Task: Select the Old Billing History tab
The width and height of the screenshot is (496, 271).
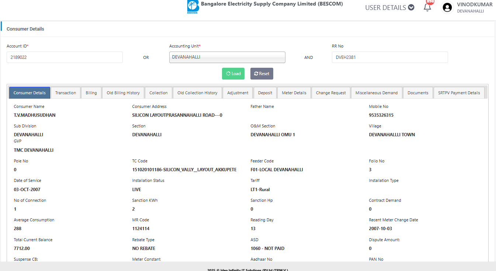Action: (x=123, y=93)
